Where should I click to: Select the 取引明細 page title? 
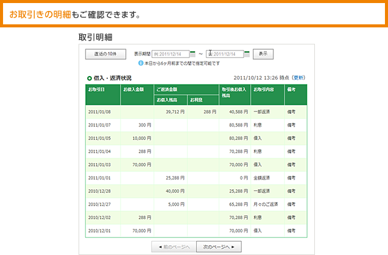[96, 37]
